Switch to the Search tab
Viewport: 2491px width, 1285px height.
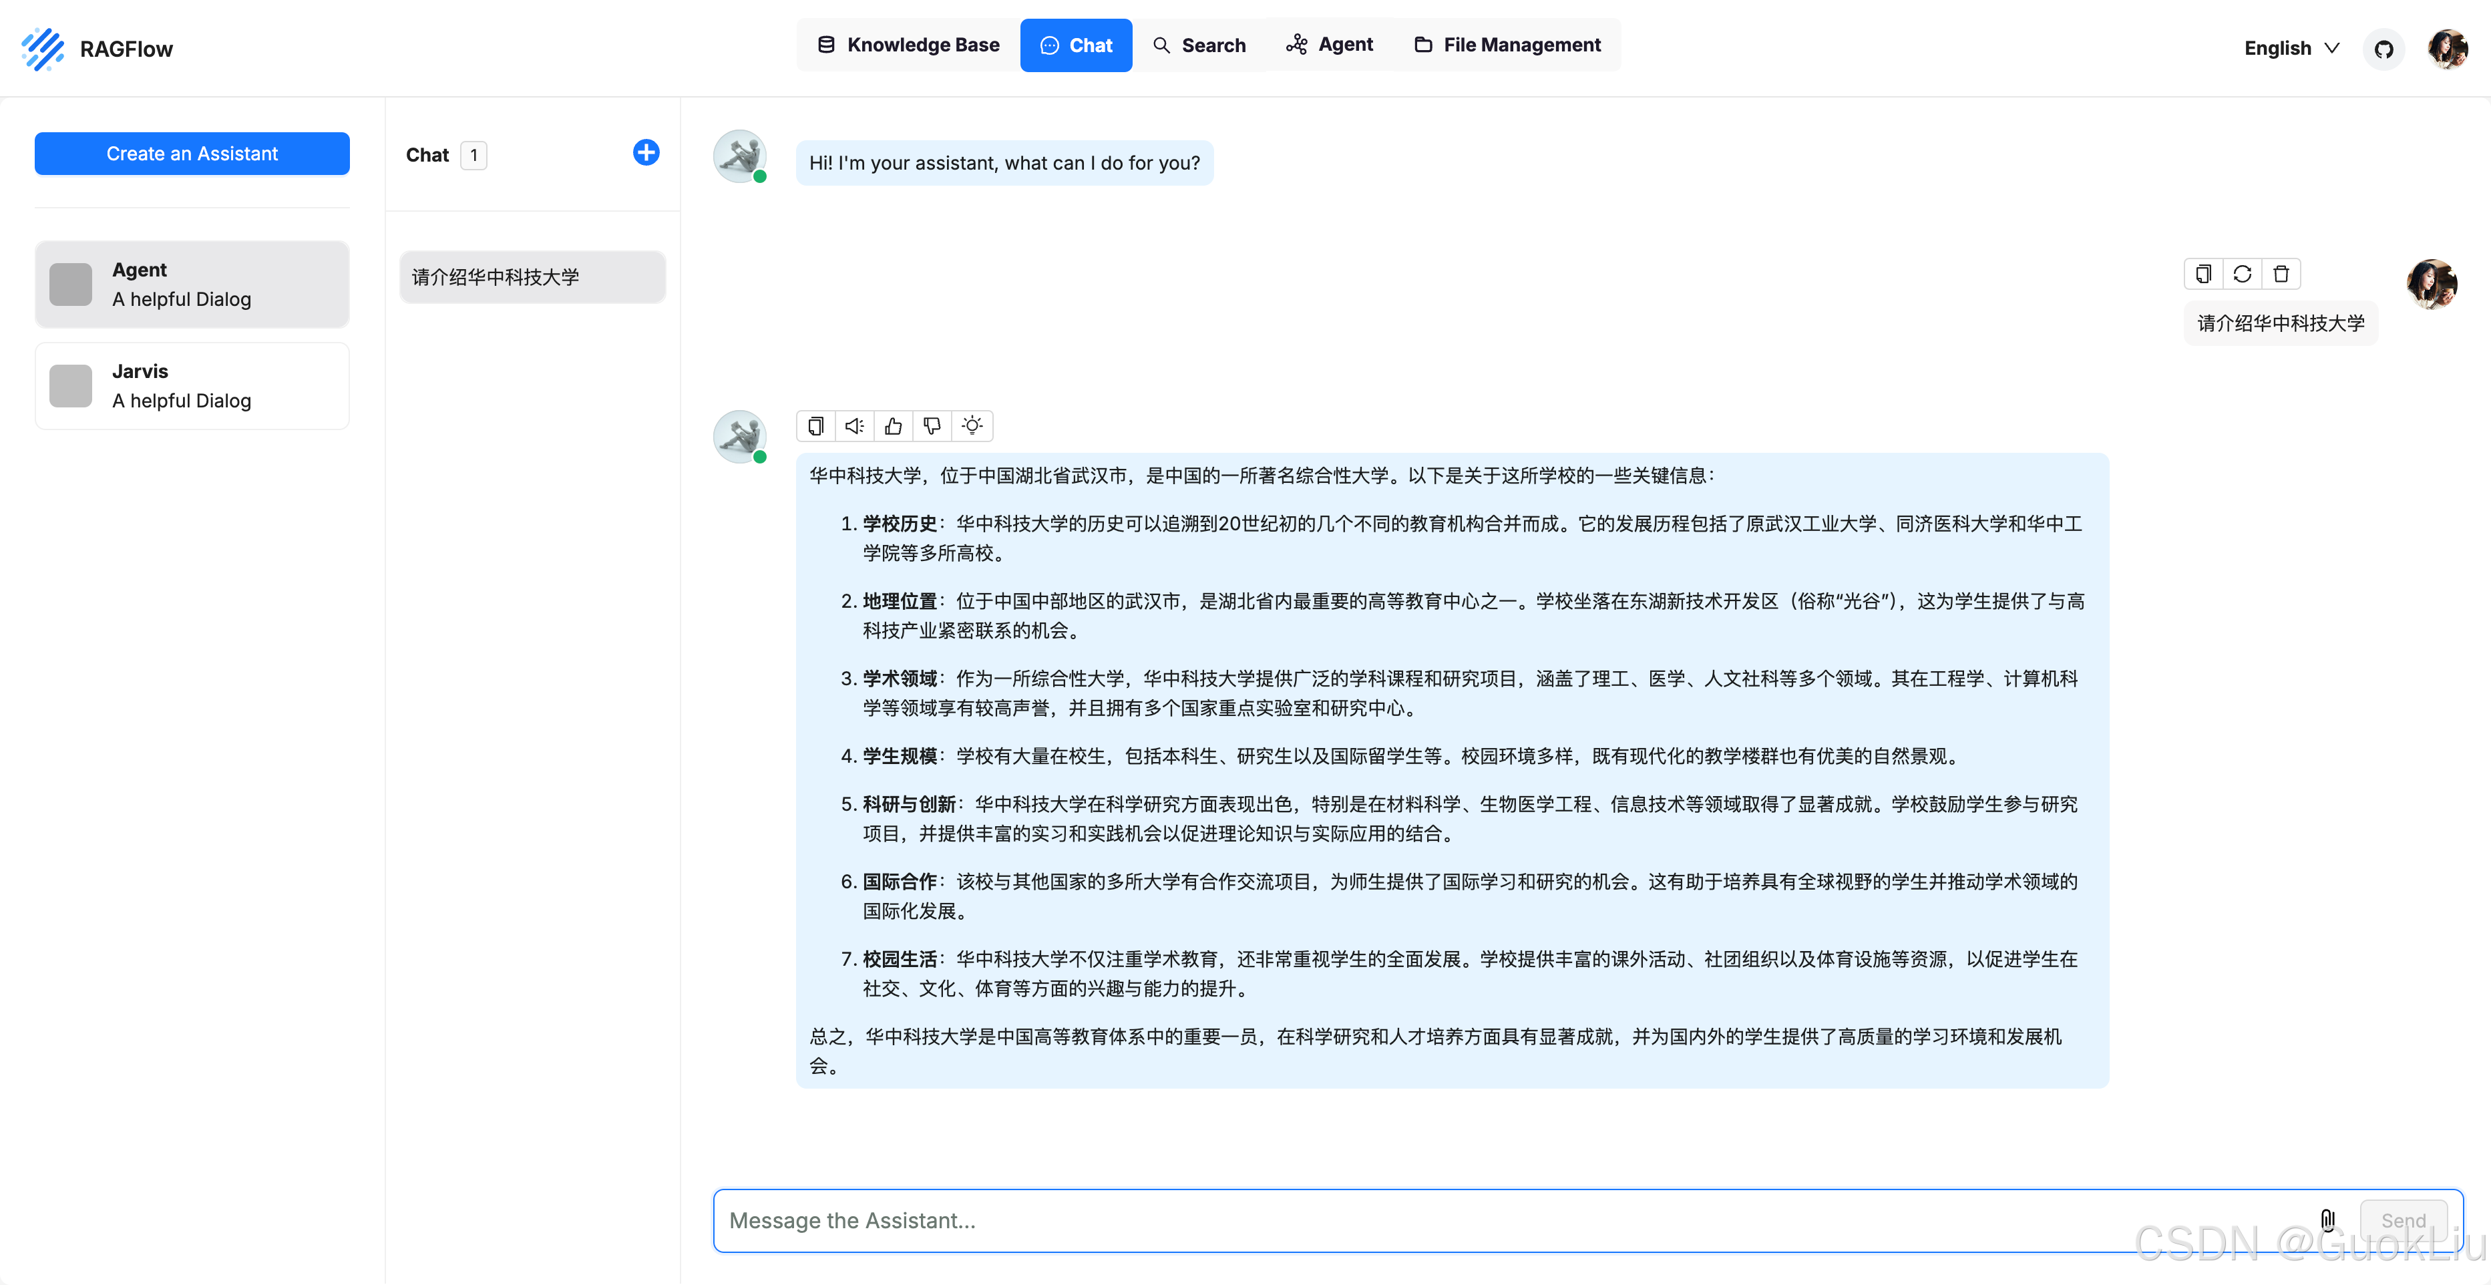coord(1199,45)
